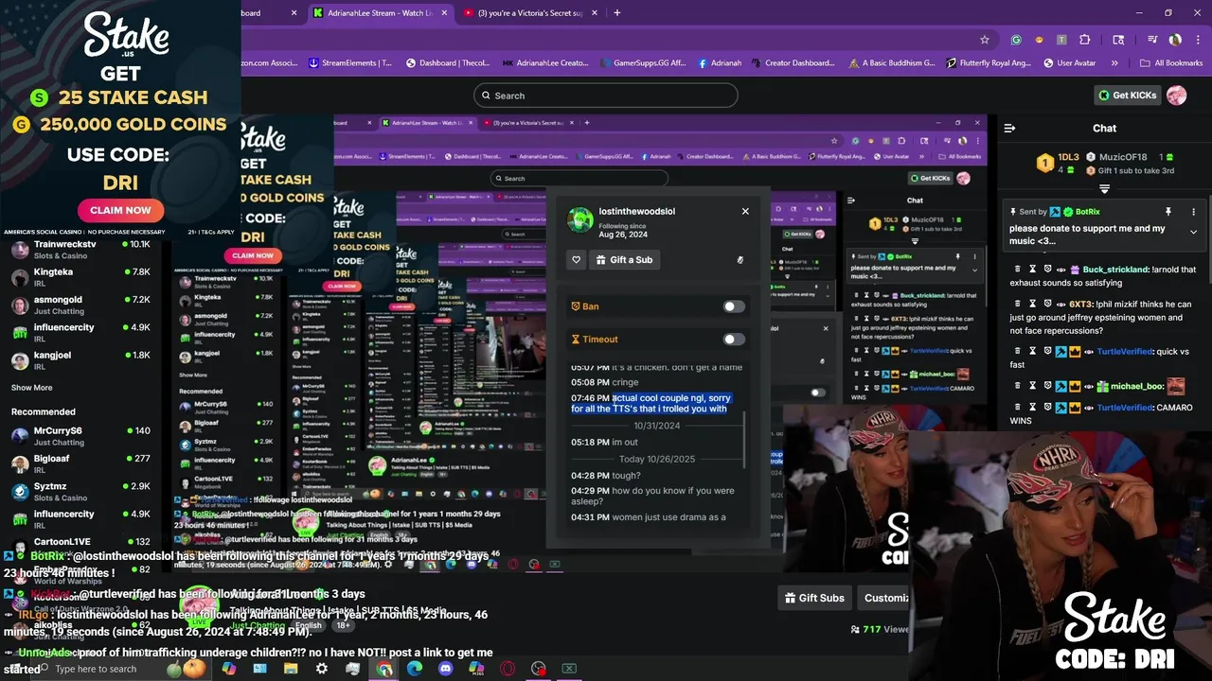1212x681 pixels.
Task: Open Syztmz recommended channel
Action: click(x=80, y=491)
